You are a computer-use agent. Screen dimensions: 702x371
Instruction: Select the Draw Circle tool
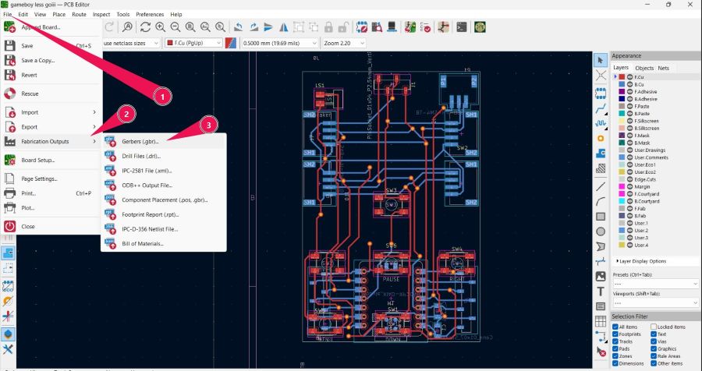coord(601,231)
